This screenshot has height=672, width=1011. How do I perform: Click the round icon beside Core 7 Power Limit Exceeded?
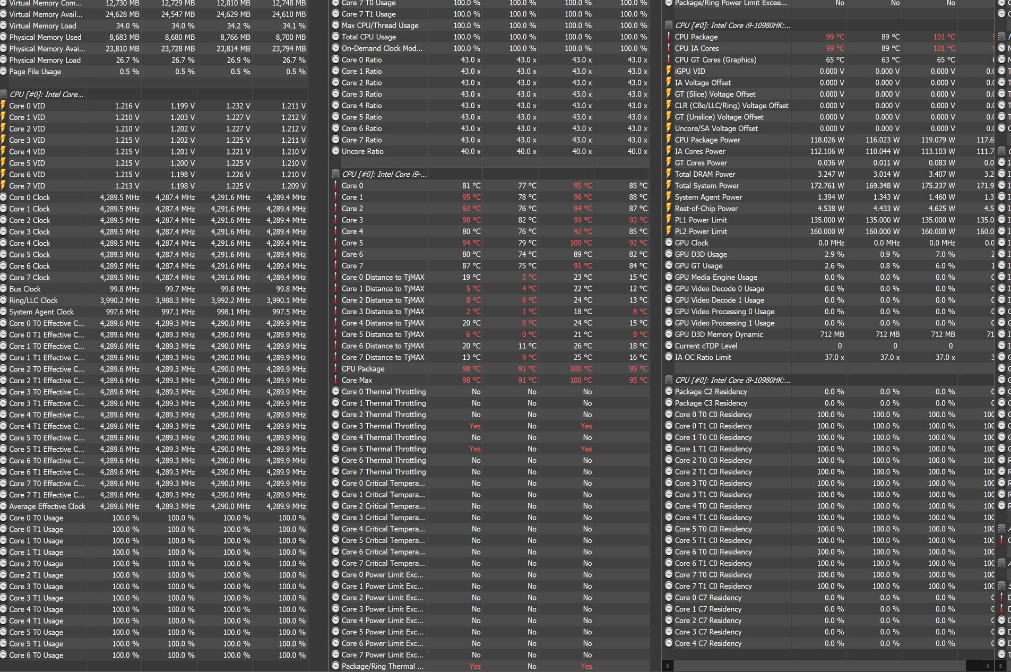tap(335, 655)
